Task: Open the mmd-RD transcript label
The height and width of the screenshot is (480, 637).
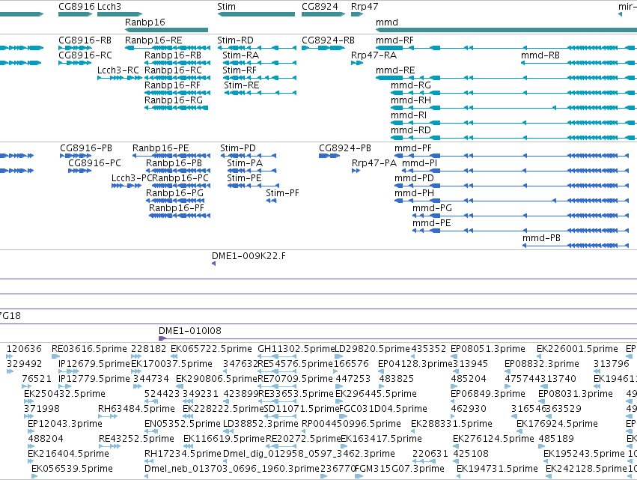Action: [x=411, y=130]
